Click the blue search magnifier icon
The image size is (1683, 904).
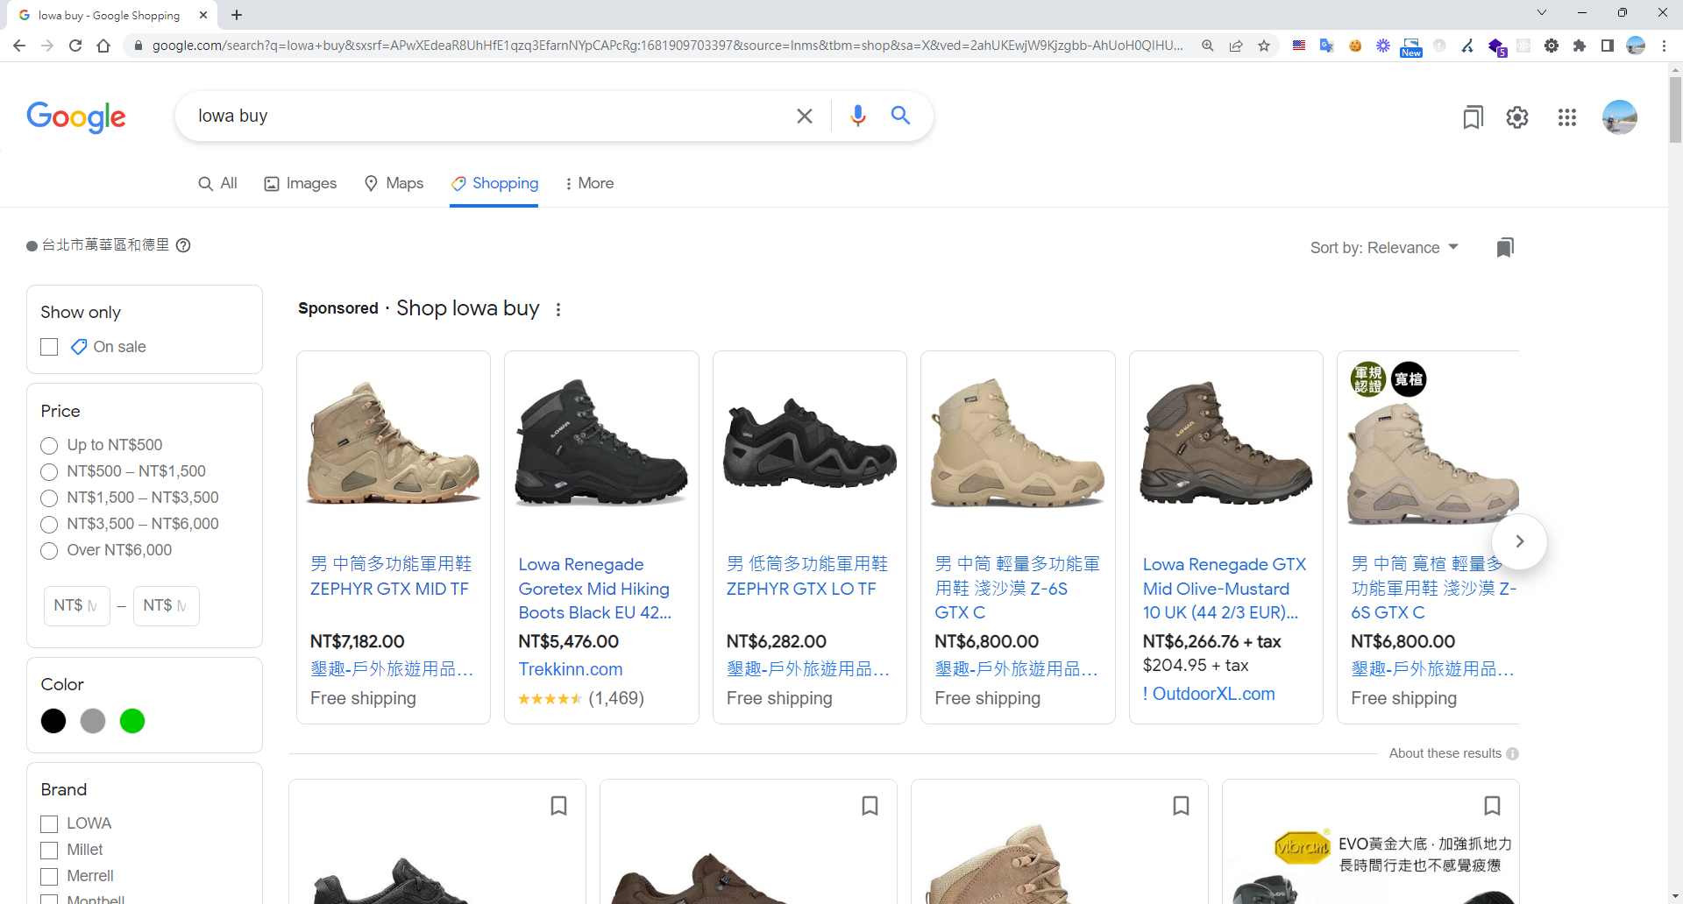900,116
